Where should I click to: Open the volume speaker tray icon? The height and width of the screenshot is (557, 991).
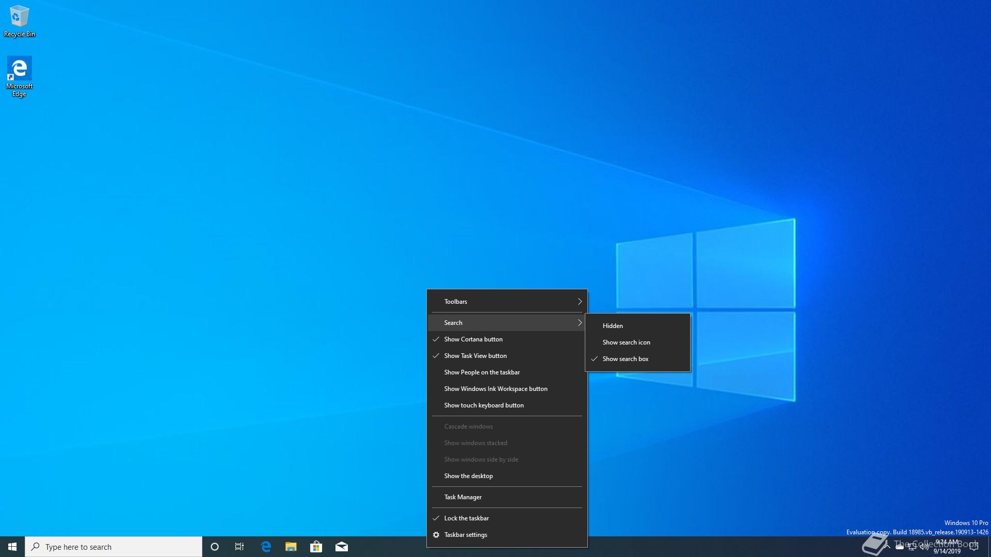click(924, 547)
